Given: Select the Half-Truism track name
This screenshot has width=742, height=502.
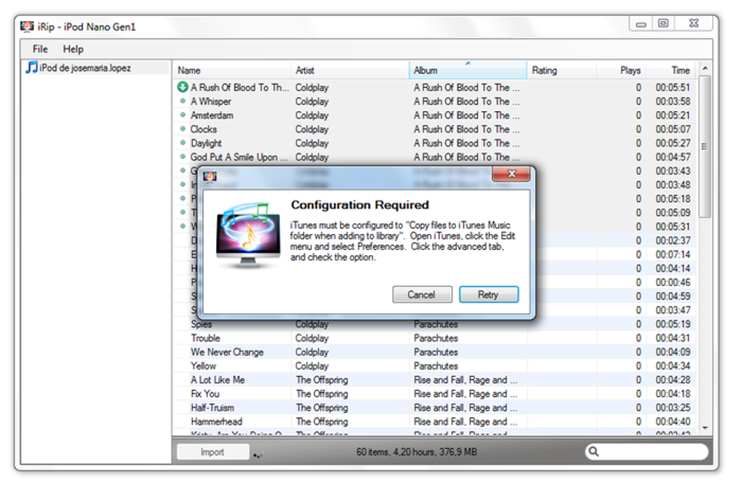Looking at the screenshot, I should 212,408.
